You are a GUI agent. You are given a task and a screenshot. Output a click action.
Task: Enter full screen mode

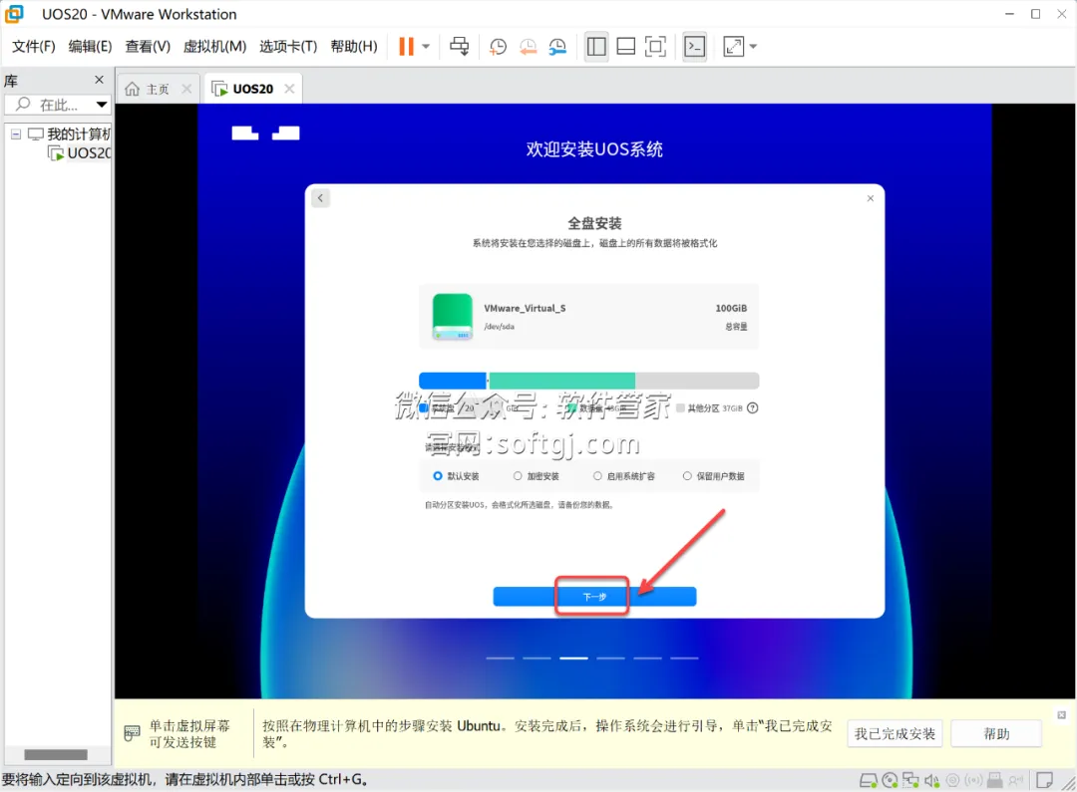[x=655, y=47]
